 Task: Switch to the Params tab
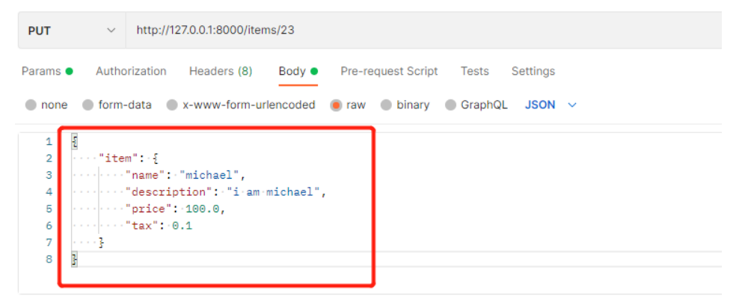pos(41,71)
